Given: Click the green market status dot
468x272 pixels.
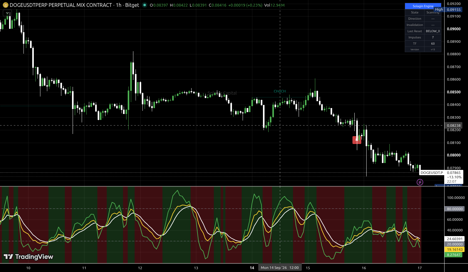Looking at the screenshot, I should coord(144,5).
